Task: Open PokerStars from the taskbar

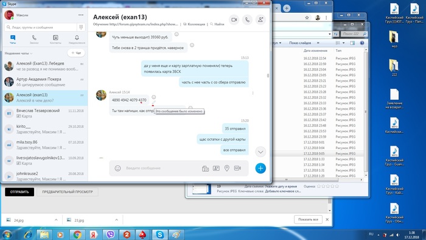Action: pos(143,235)
